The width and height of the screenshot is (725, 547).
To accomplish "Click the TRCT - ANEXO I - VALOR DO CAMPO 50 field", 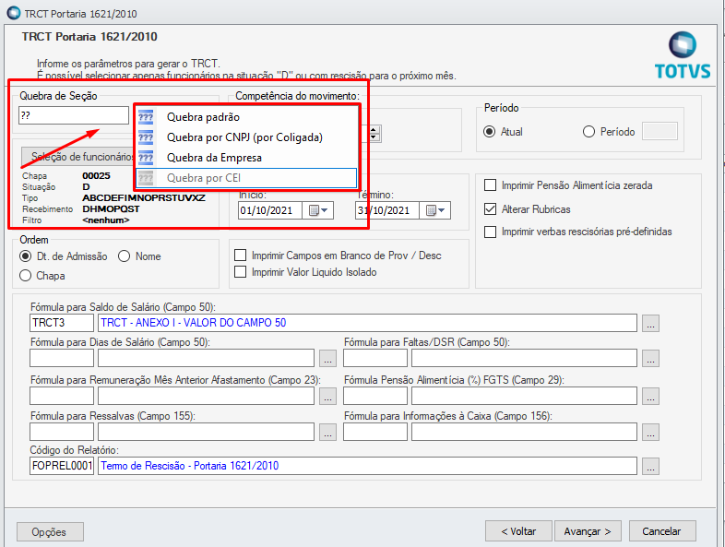I will click(x=368, y=323).
